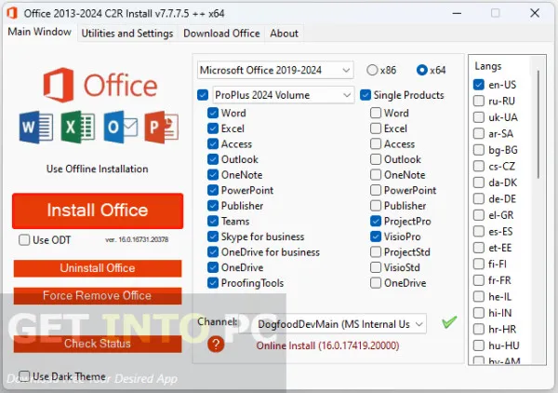The image size is (558, 393).
Task: Check the fr-FR language checkbox
Action: [x=479, y=280]
